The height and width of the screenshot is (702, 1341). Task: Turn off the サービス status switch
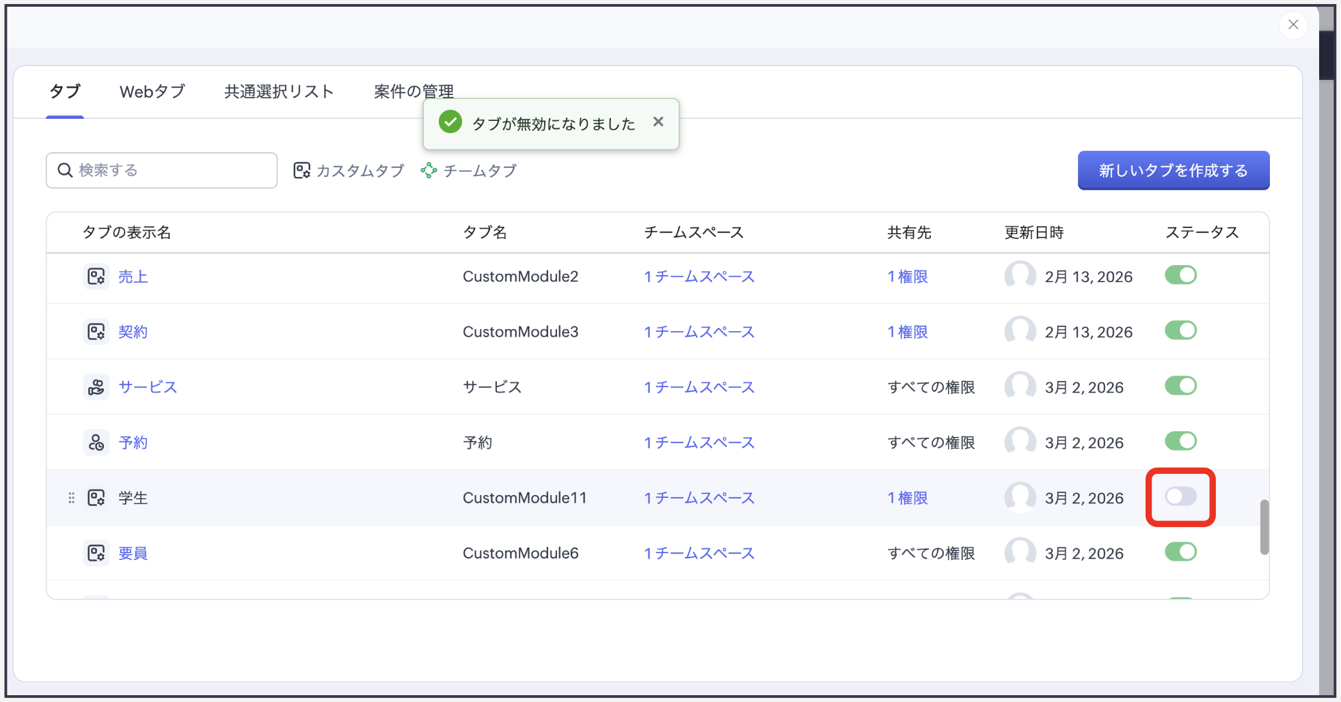(x=1180, y=386)
